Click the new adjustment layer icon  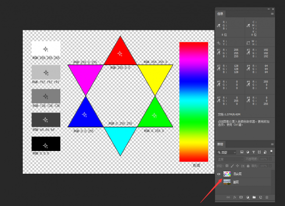(x=247, y=197)
